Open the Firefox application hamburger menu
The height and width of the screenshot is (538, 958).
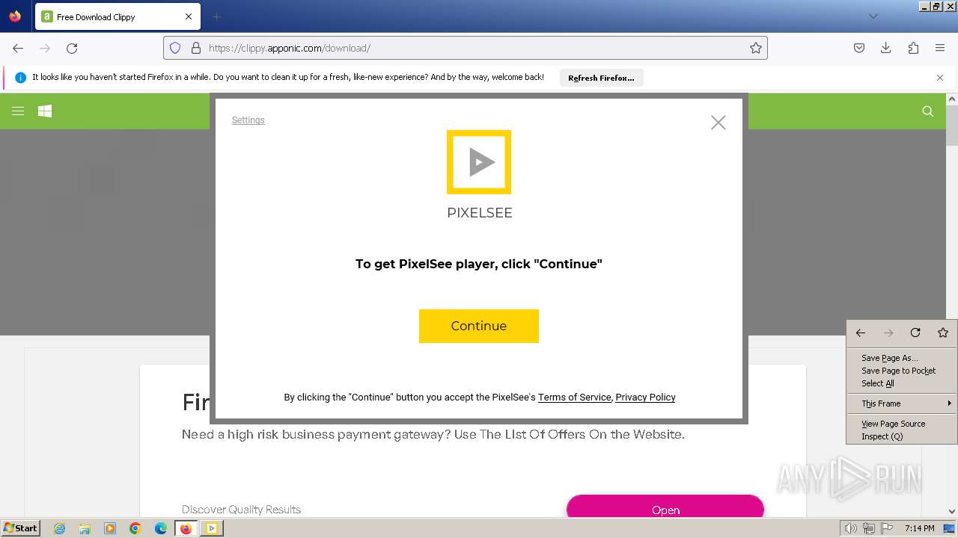pos(940,48)
